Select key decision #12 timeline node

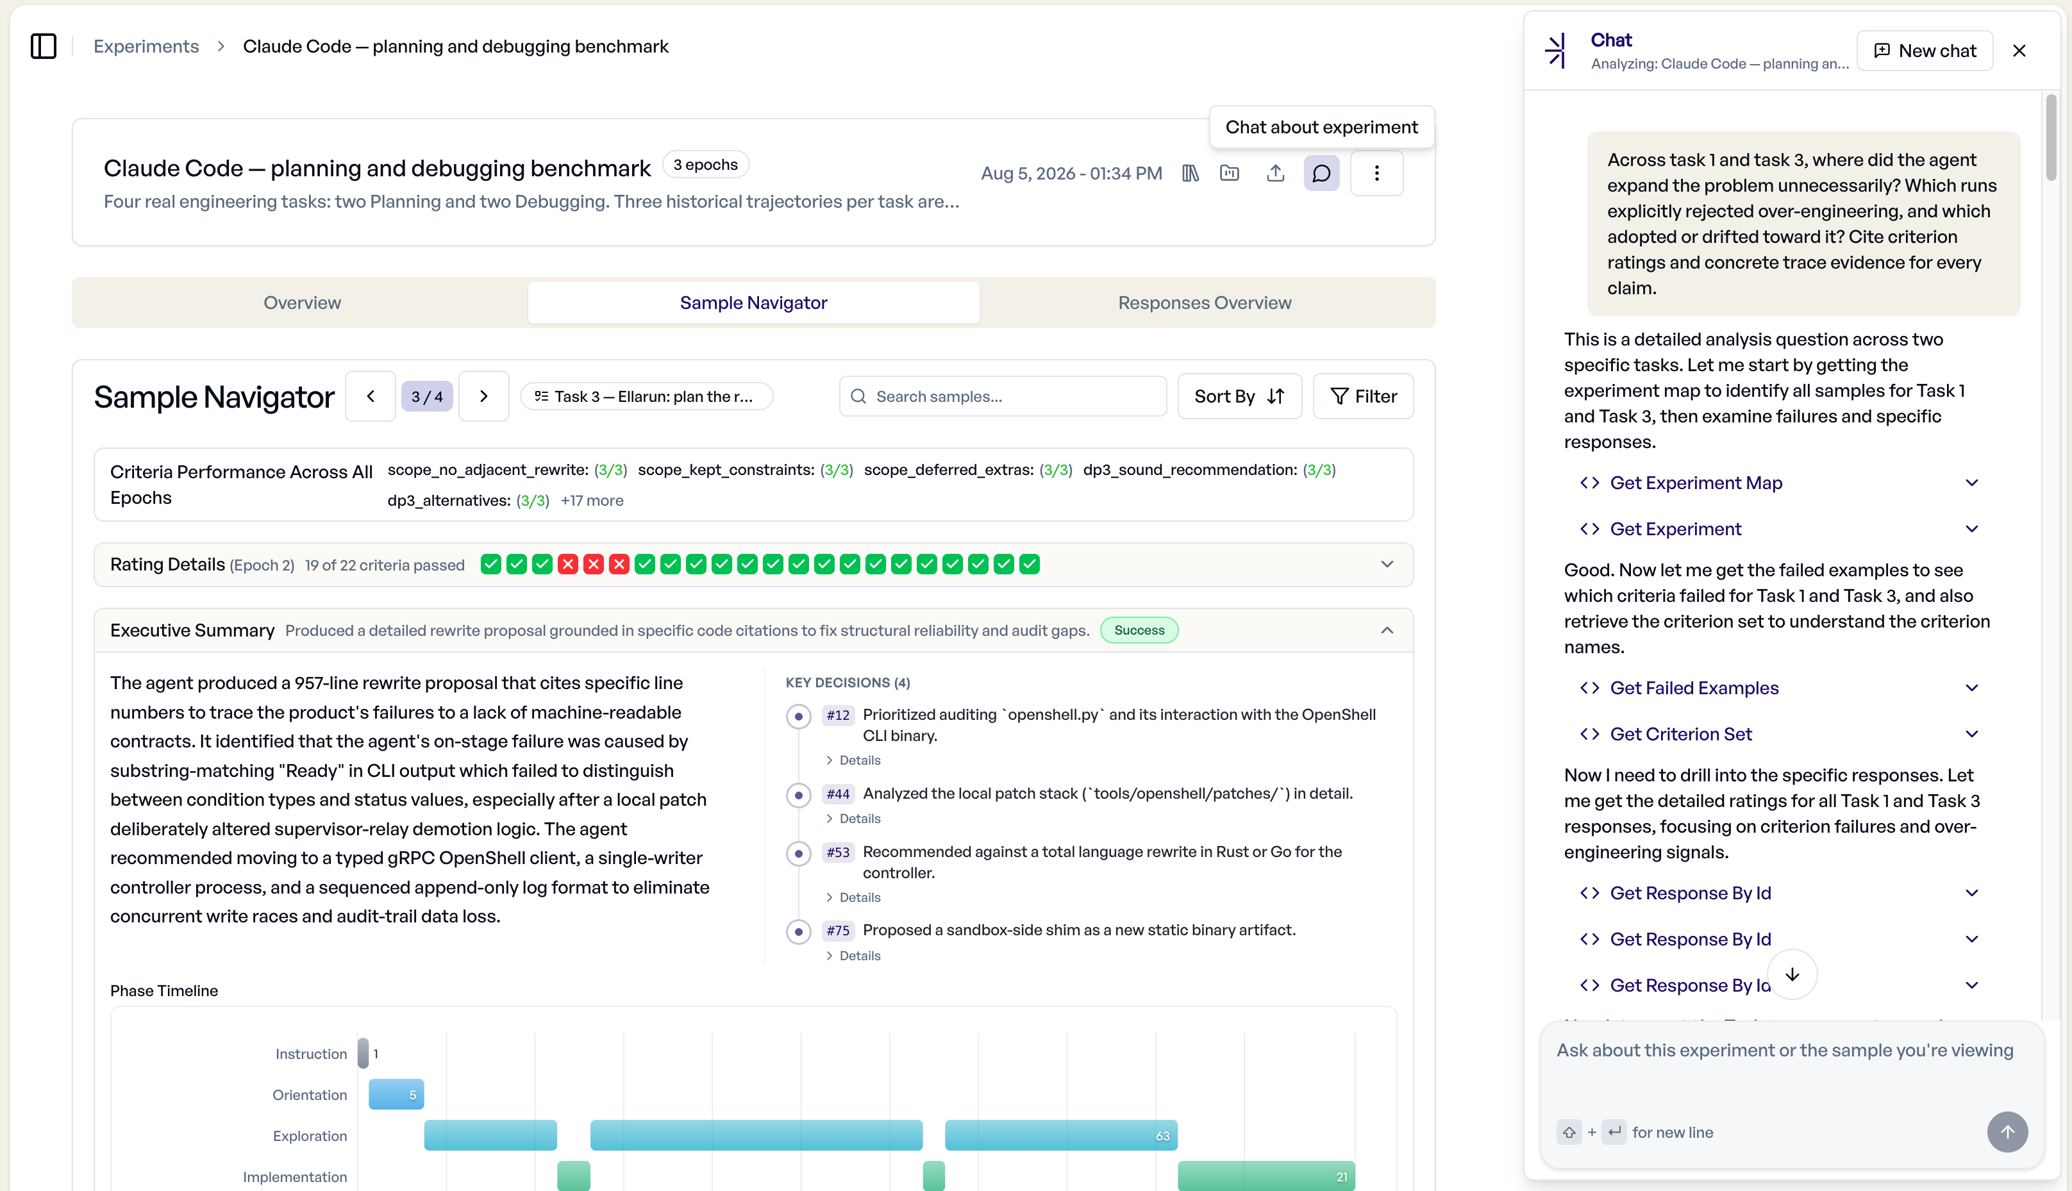(798, 717)
